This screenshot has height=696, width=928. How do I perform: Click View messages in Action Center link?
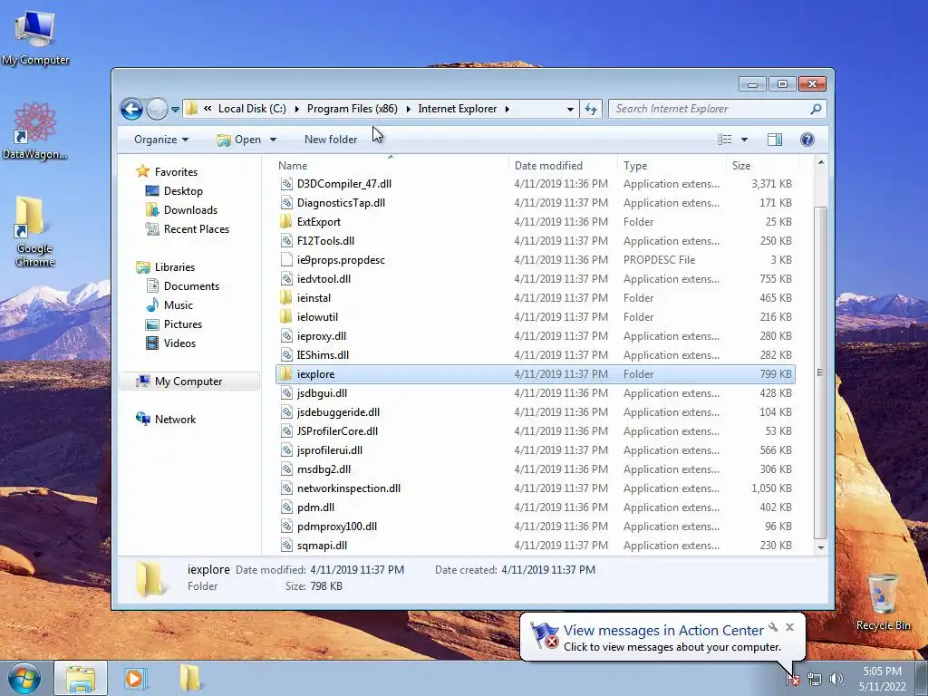[663, 631]
